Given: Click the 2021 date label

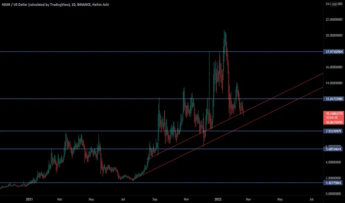Looking at the screenshot, I should [x=29, y=199].
